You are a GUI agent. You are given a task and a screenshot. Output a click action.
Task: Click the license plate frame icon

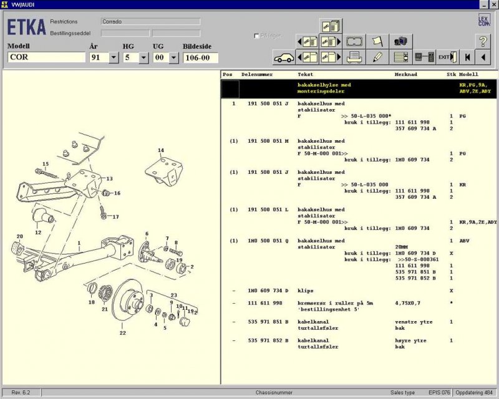click(355, 42)
